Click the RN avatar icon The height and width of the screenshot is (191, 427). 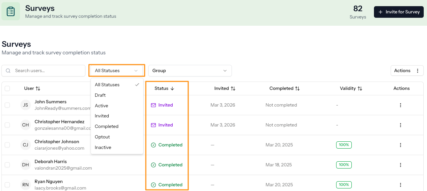(x=25, y=185)
